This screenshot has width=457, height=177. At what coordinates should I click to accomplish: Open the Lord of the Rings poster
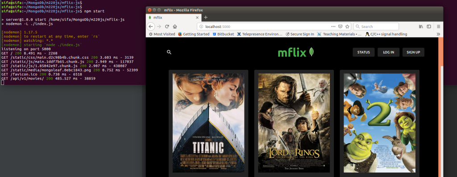[294, 123]
